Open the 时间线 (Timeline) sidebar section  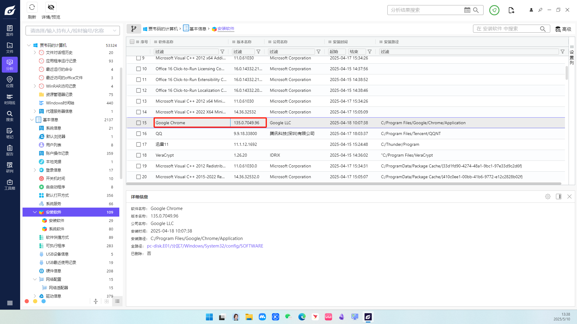pyautogui.click(x=10, y=99)
